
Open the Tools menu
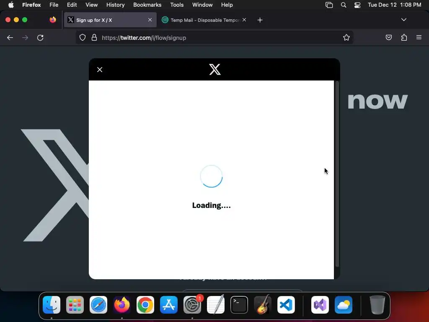tap(177, 5)
